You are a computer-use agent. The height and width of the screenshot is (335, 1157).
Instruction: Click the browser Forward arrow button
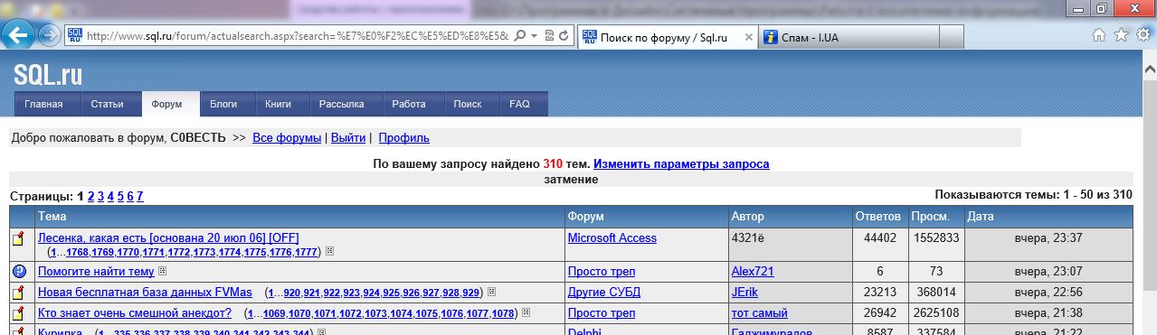[50, 36]
